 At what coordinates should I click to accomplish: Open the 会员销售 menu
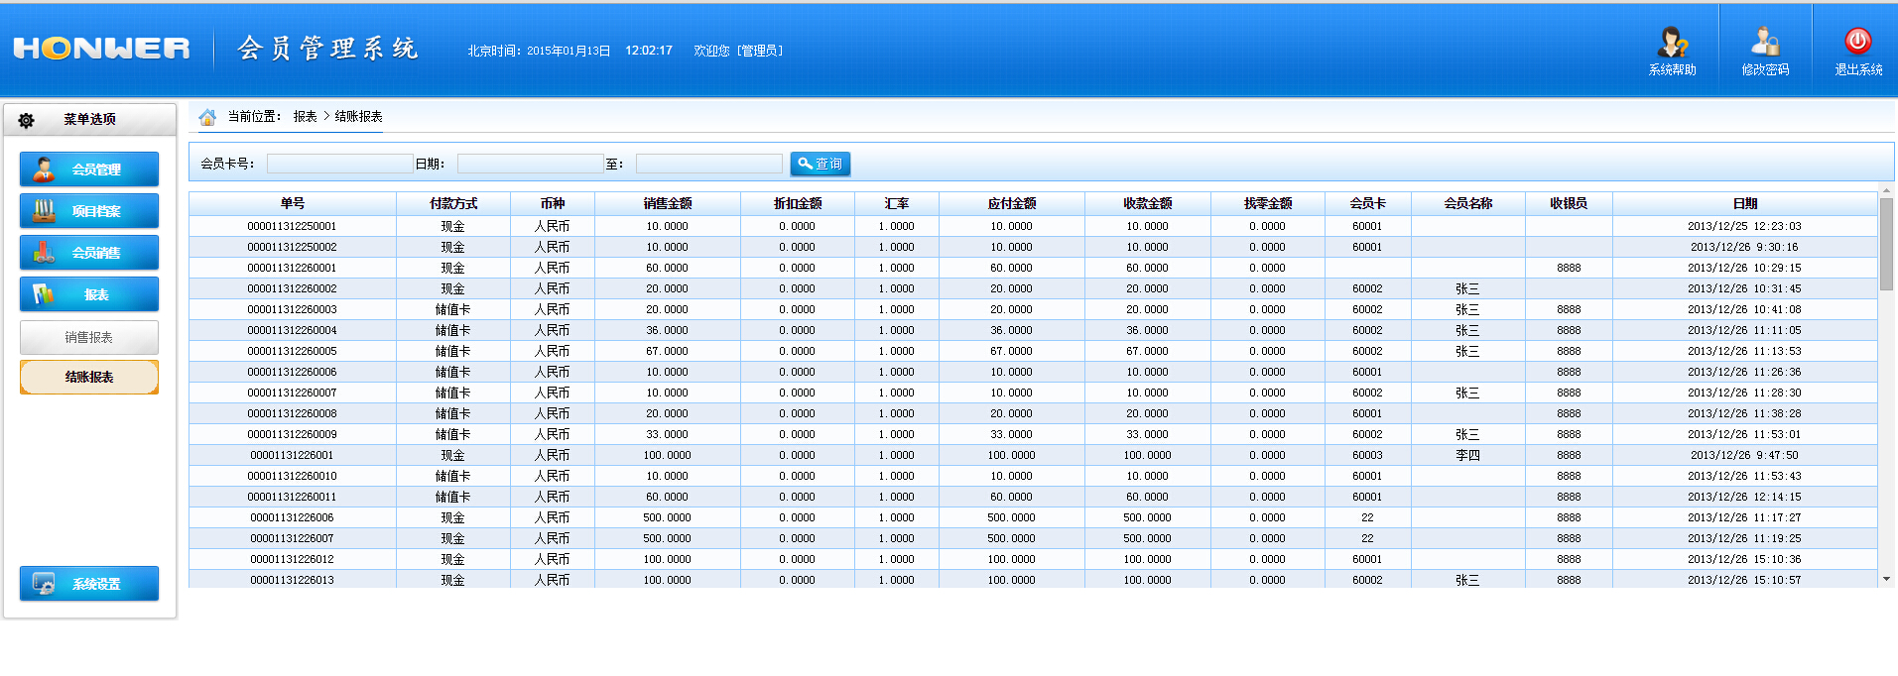[89, 253]
